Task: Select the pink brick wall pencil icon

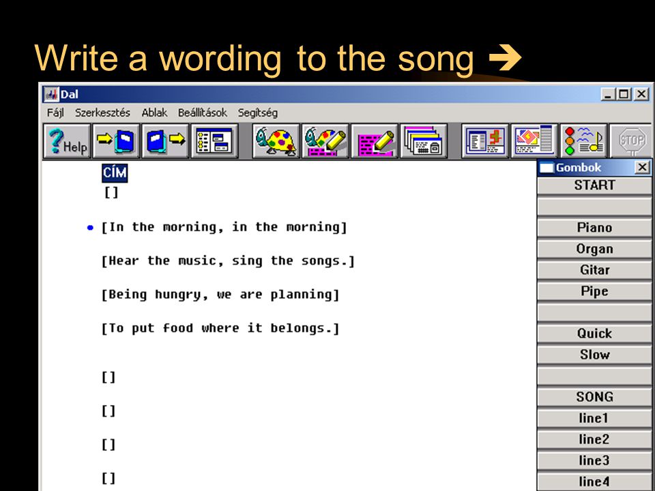Action: (x=375, y=141)
